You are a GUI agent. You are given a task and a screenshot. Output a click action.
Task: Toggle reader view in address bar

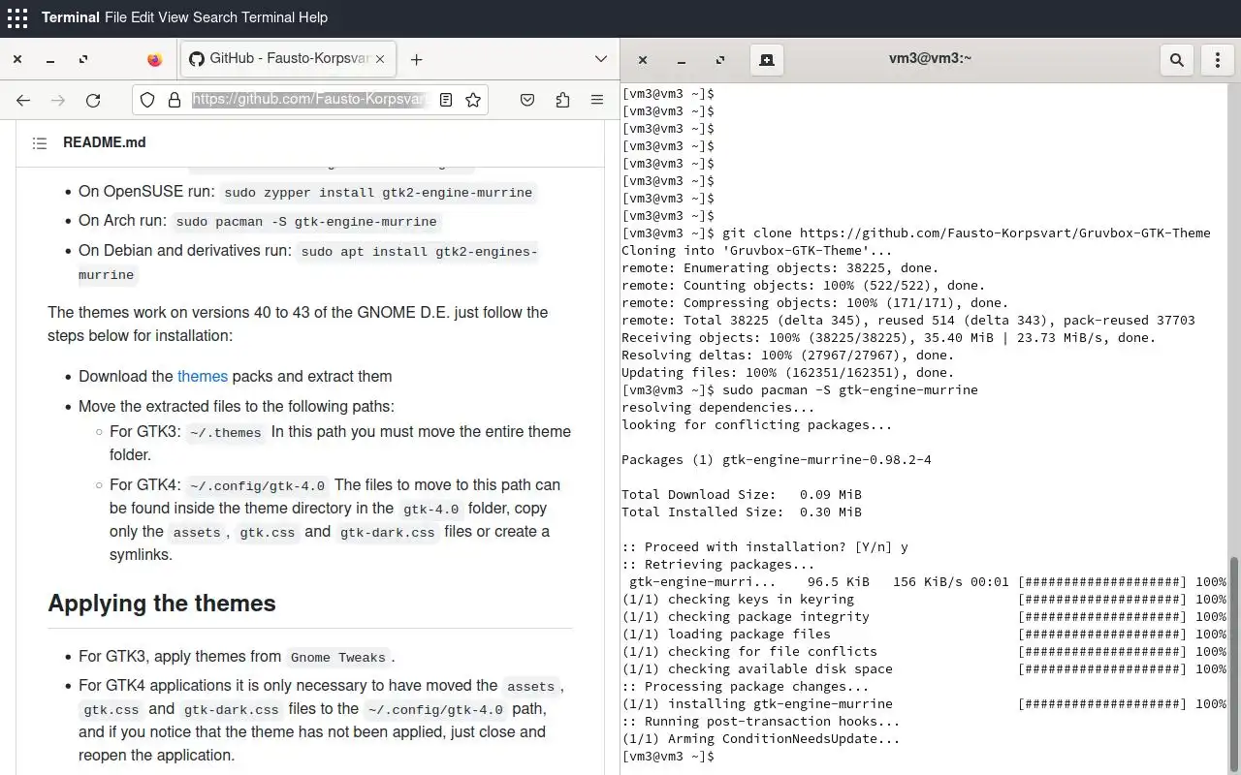[x=446, y=100]
